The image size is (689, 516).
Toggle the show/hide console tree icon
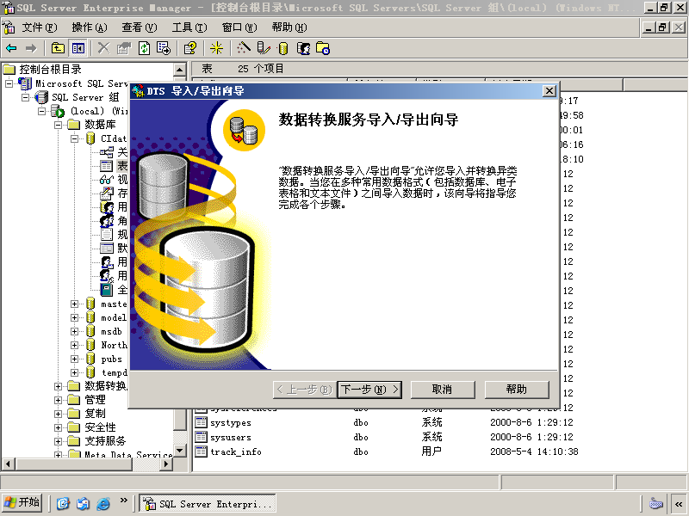coord(78,48)
